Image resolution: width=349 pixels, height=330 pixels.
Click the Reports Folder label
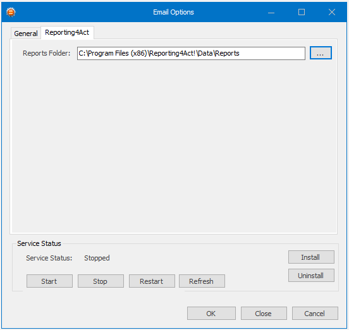[x=47, y=53]
